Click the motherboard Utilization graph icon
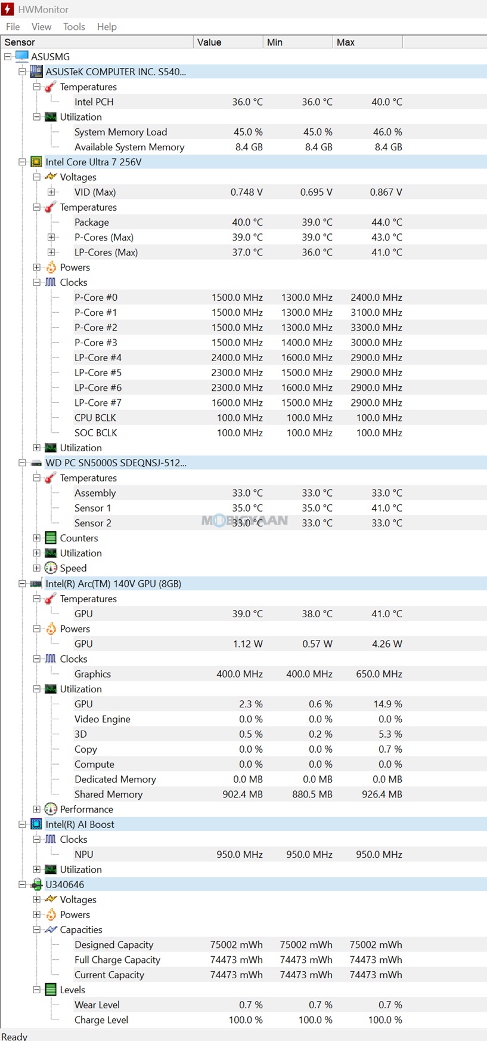The width and height of the screenshot is (487, 1041). (51, 117)
